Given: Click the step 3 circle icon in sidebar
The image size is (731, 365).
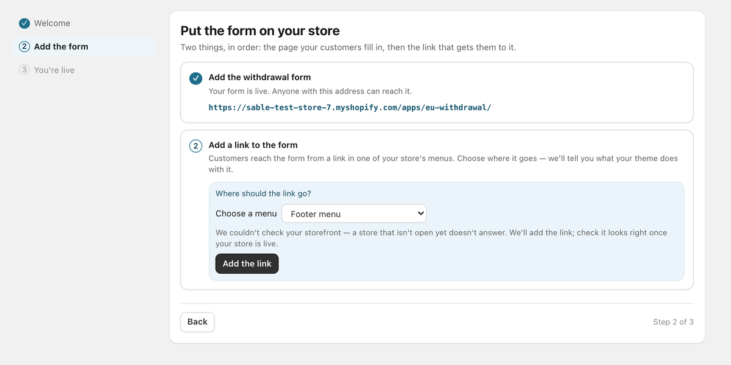Looking at the screenshot, I should 24,70.
